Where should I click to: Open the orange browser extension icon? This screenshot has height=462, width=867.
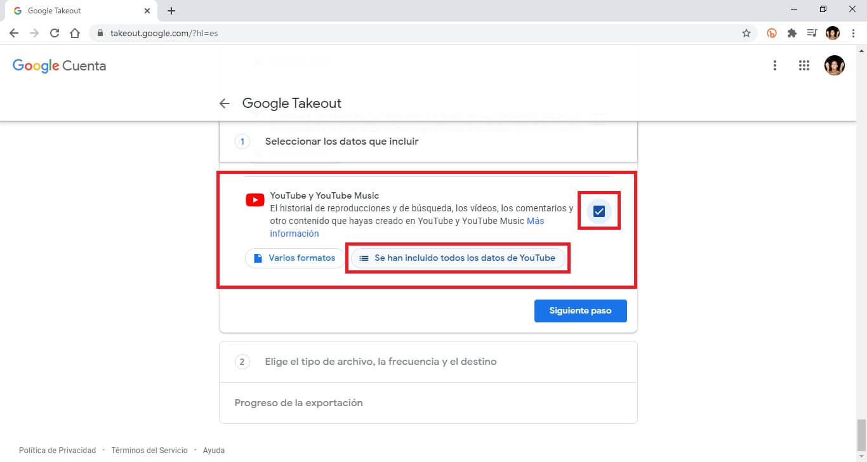click(x=772, y=33)
